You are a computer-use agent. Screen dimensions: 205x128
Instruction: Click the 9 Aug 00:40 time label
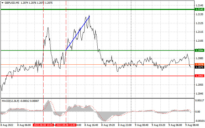point(141,125)
